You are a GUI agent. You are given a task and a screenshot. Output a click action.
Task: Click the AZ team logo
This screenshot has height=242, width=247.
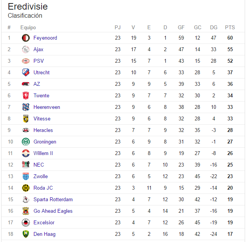[26, 84]
